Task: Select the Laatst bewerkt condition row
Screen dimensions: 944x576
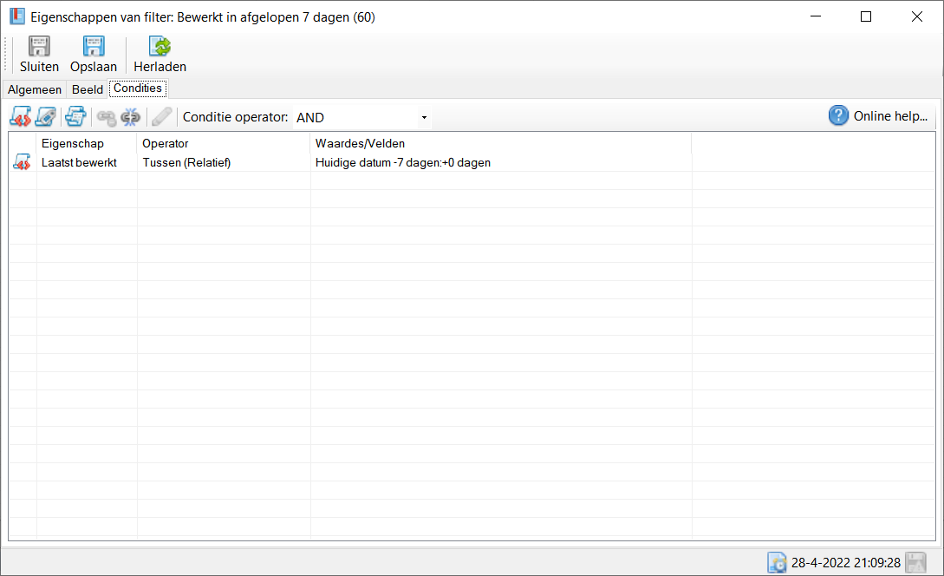Action: tap(79, 162)
